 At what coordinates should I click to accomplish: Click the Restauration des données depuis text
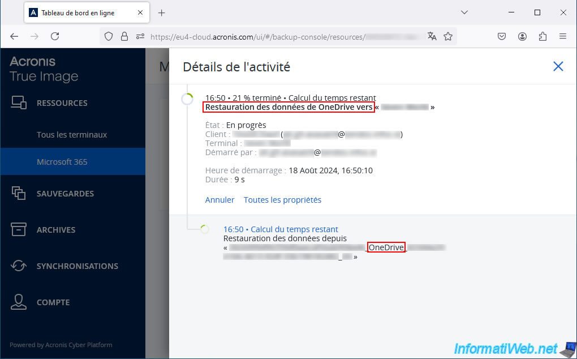click(x=285, y=238)
